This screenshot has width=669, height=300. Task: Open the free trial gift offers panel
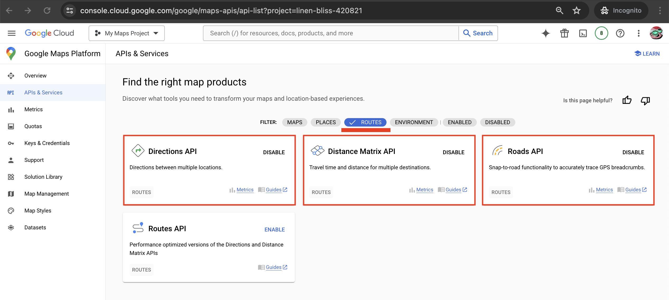[x=564, y=33]
